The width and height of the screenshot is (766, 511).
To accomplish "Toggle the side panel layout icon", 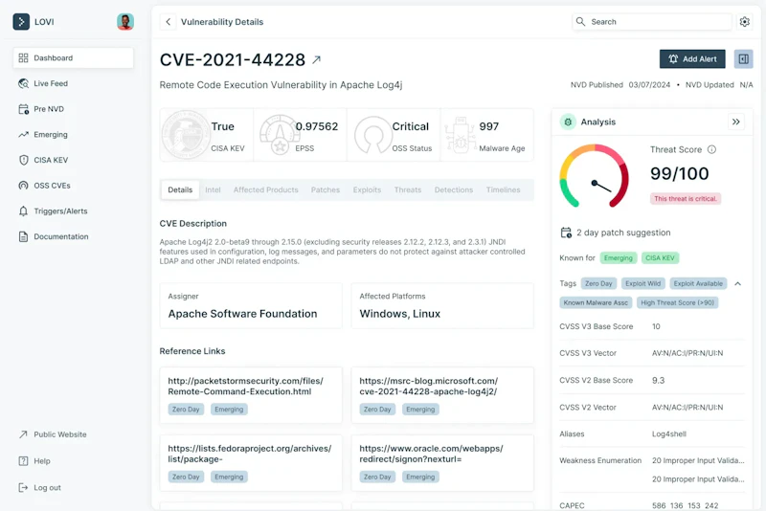I will point(743,59).
